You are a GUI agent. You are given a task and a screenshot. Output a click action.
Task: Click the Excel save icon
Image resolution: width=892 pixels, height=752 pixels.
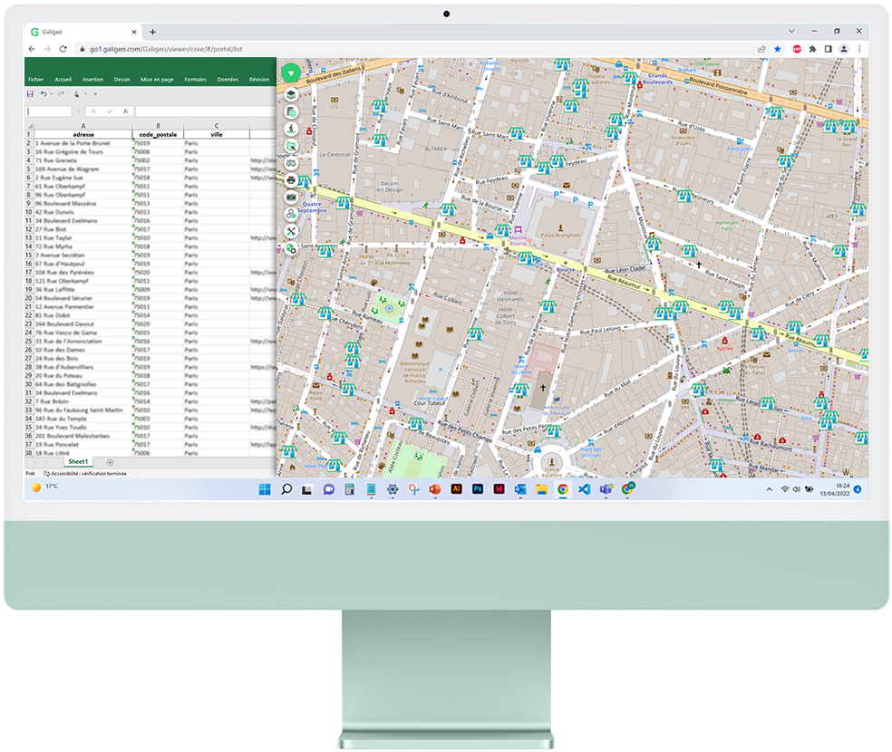(30, 94)
